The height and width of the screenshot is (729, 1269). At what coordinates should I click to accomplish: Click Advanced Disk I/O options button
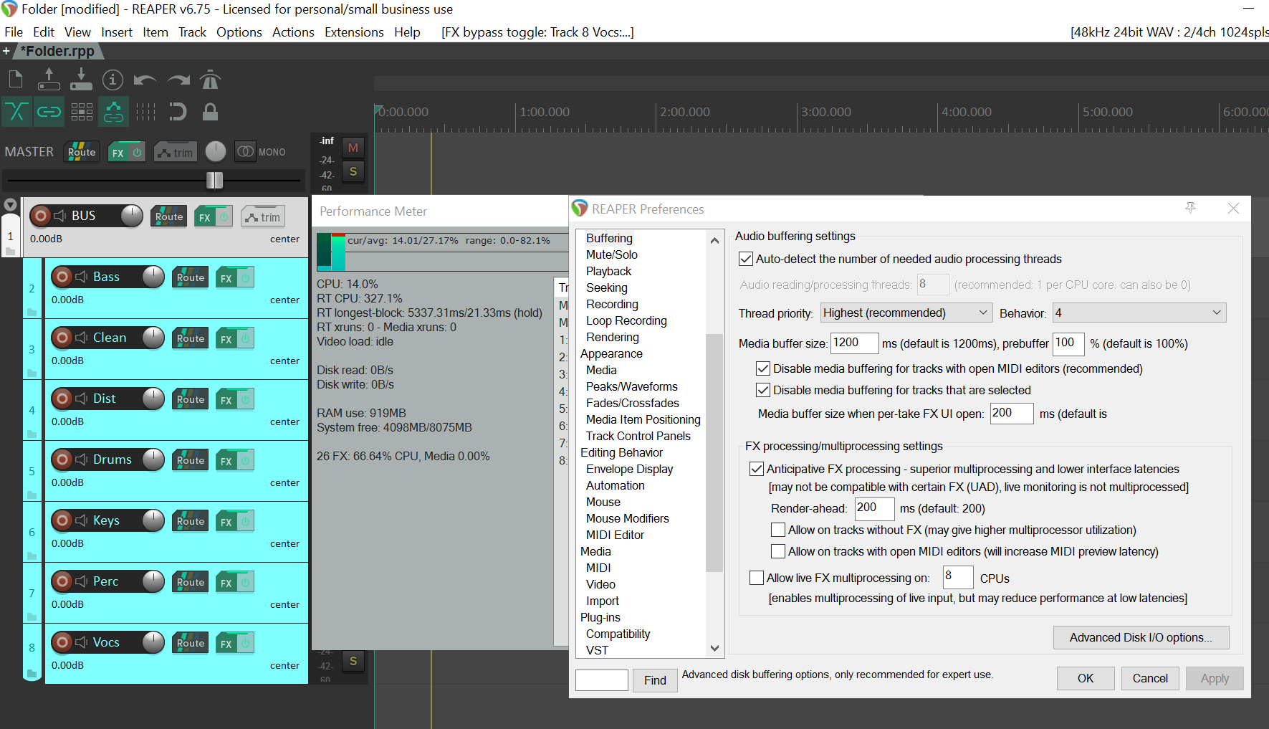pyautogui.click(x=1141, y=638)
